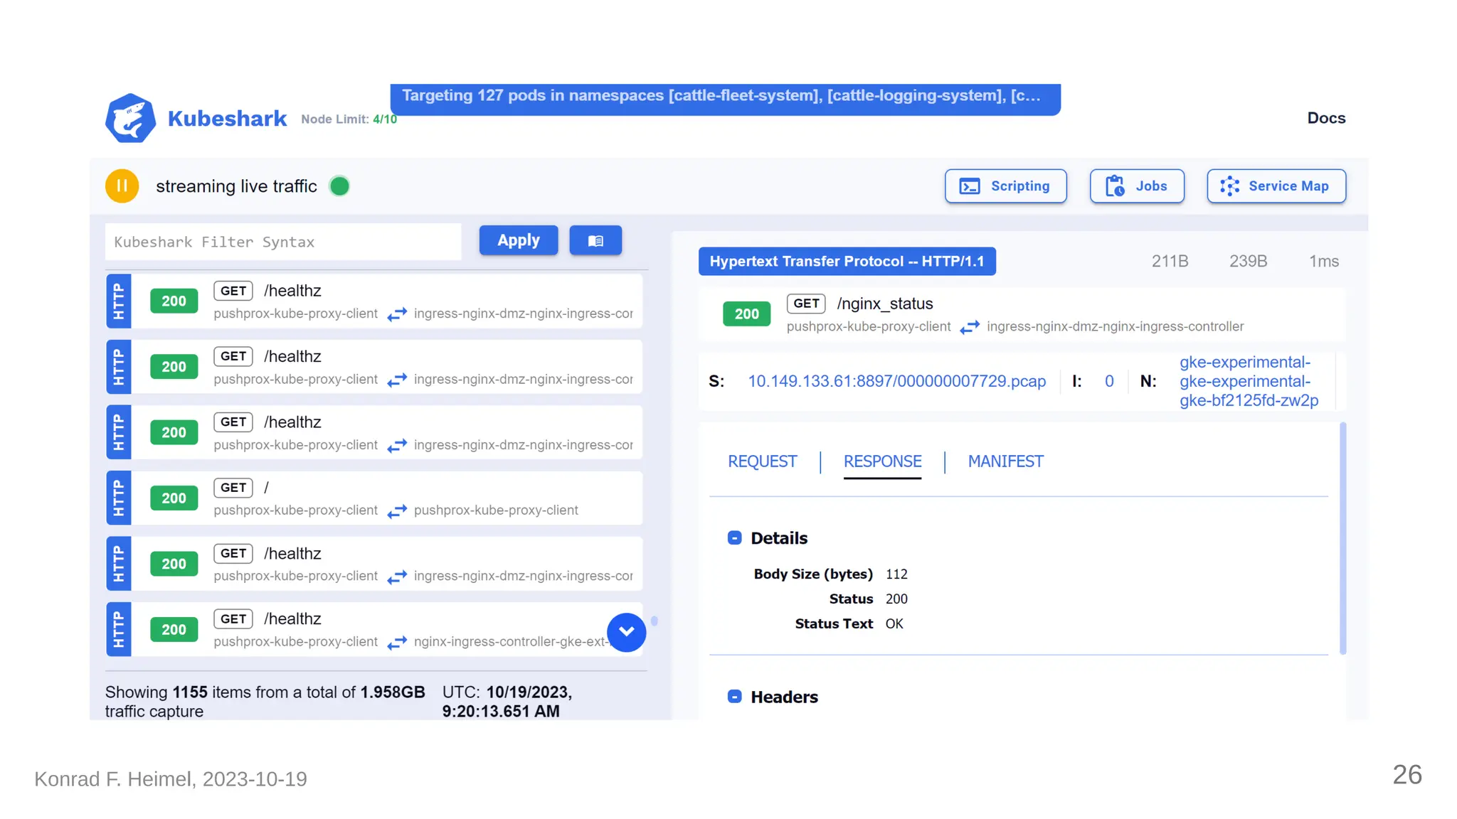Open filter syntax book icon button
Screen dimensions: 1457x819
595,241
